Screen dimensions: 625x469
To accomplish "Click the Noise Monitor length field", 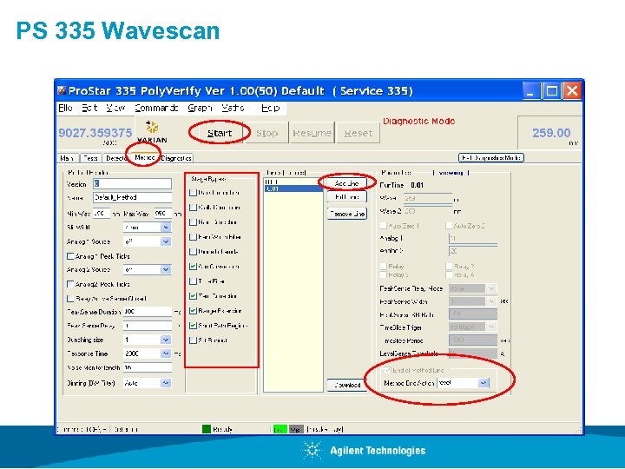I will 148,367.
